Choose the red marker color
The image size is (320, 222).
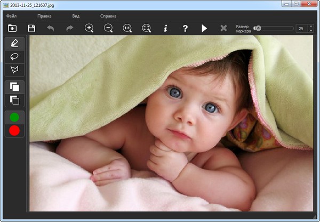coord(14,130)
